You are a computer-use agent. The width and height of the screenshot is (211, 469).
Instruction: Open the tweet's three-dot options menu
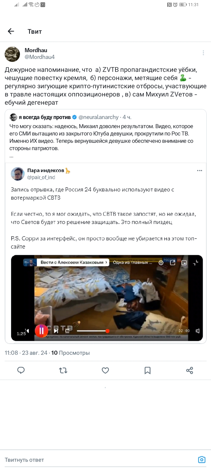[x=203, y=53]
